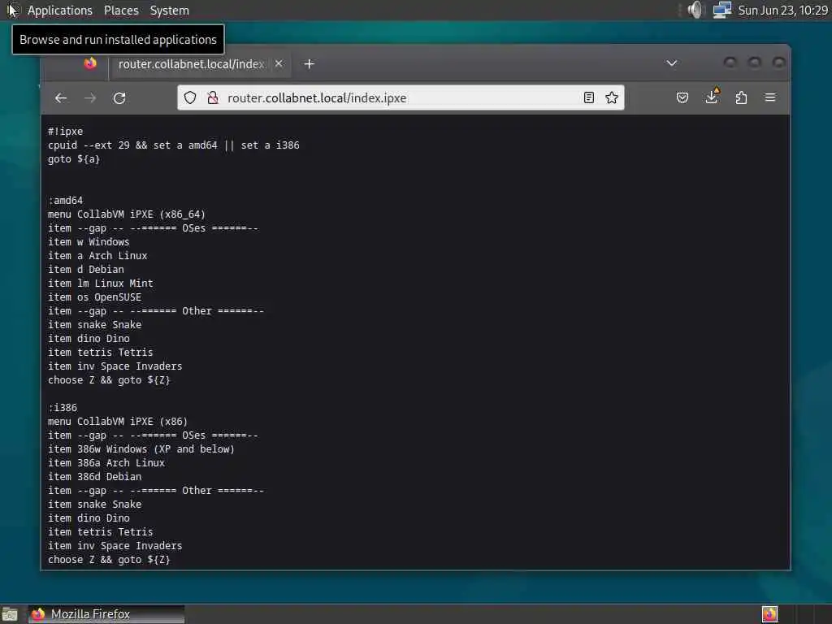Click 'item lm Linux Mint' line
The width and height of the screenshot is (832, 624).
click(100, 283)
